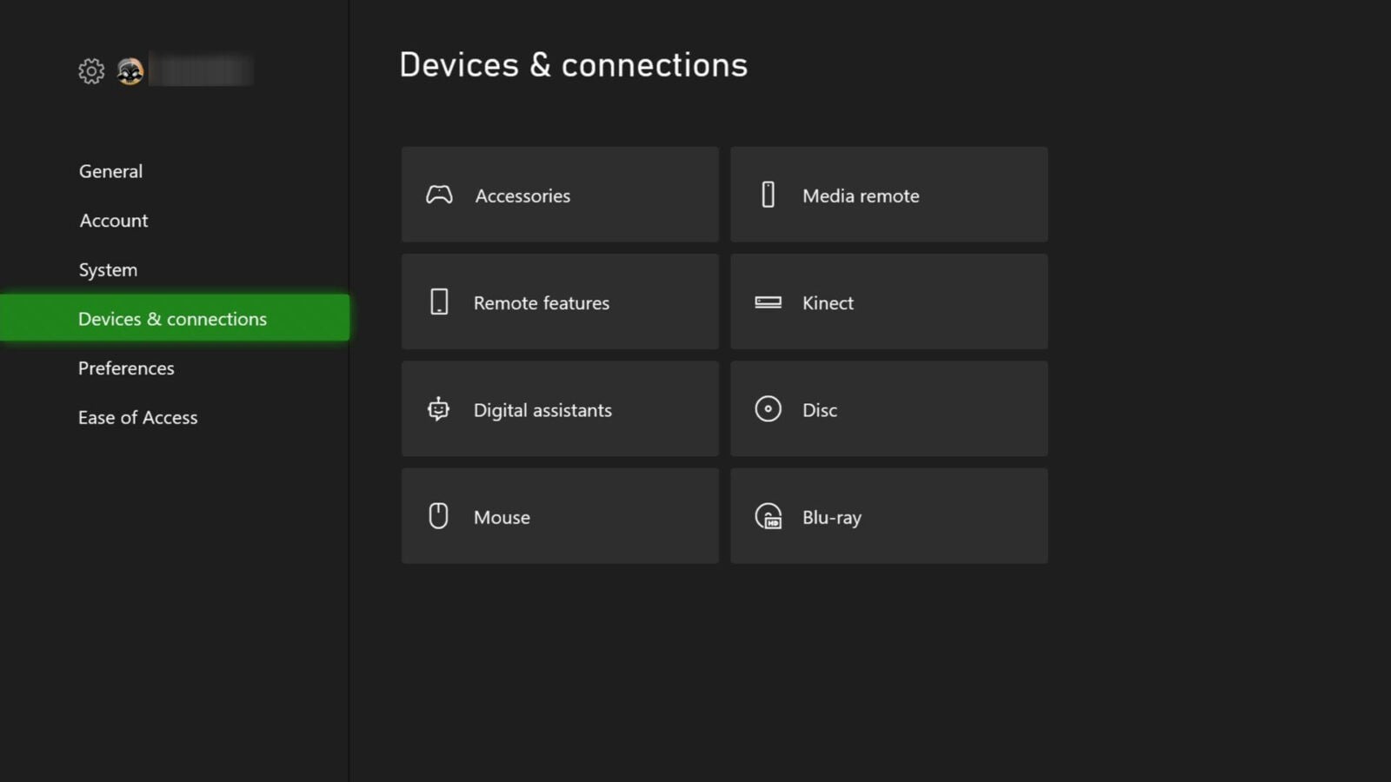Click the robot icon for Digital assistants
This screenshot has height=782, width=1391.
coord(439,409)
